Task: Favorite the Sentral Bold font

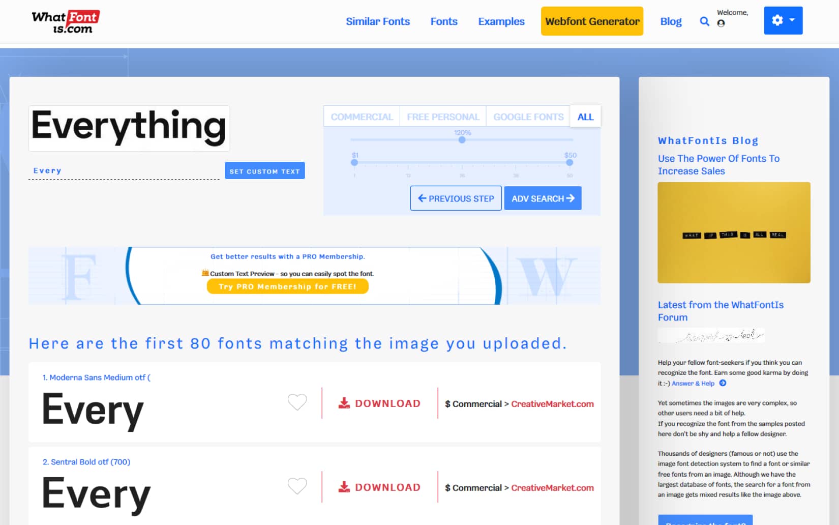Action: tap(297, 486)
